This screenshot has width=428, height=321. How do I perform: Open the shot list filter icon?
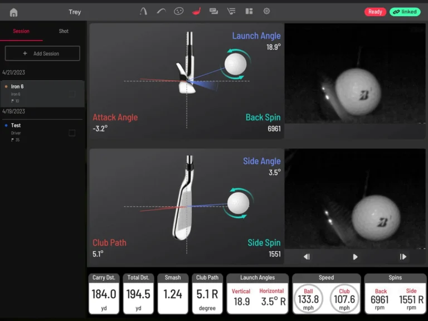point(231,11)
